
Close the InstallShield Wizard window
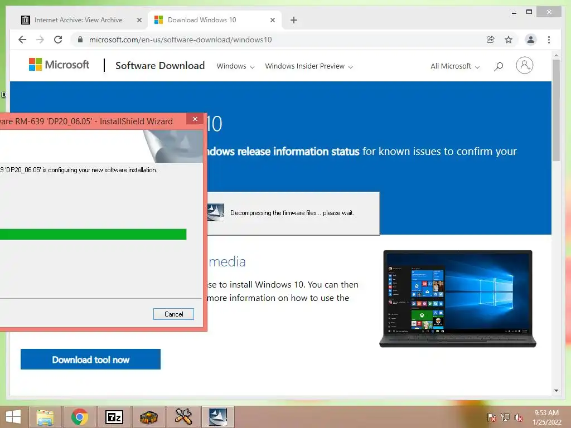pos(195,119)
